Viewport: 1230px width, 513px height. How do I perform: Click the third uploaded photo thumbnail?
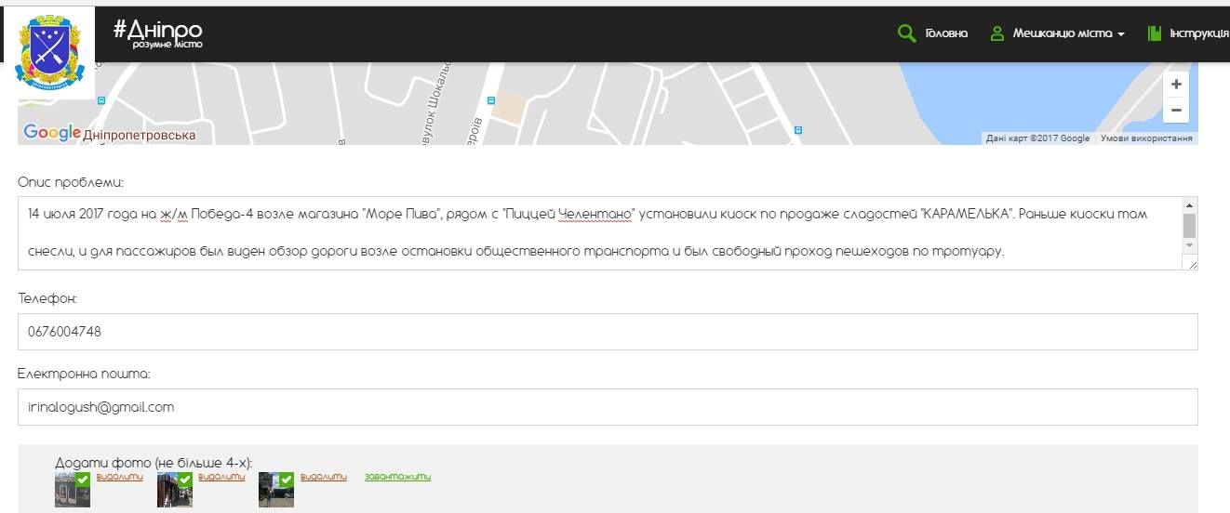point(276,490)
